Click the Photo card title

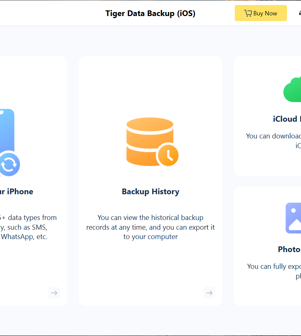pyautogui.click(x=289, y=249)
